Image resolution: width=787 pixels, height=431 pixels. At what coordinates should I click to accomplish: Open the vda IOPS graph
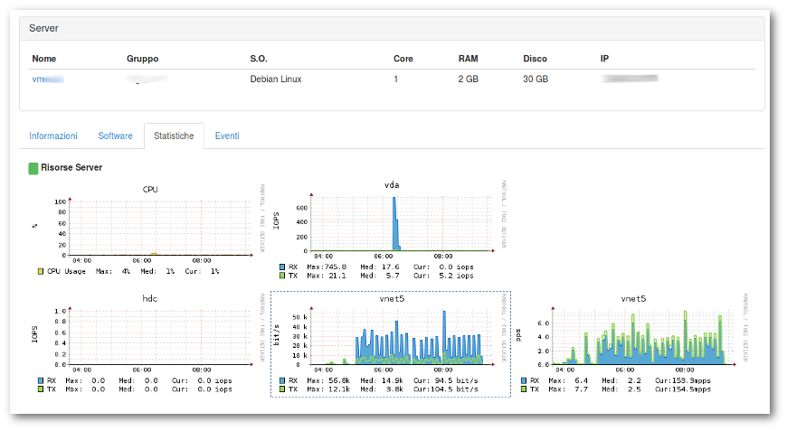[390, 230]
